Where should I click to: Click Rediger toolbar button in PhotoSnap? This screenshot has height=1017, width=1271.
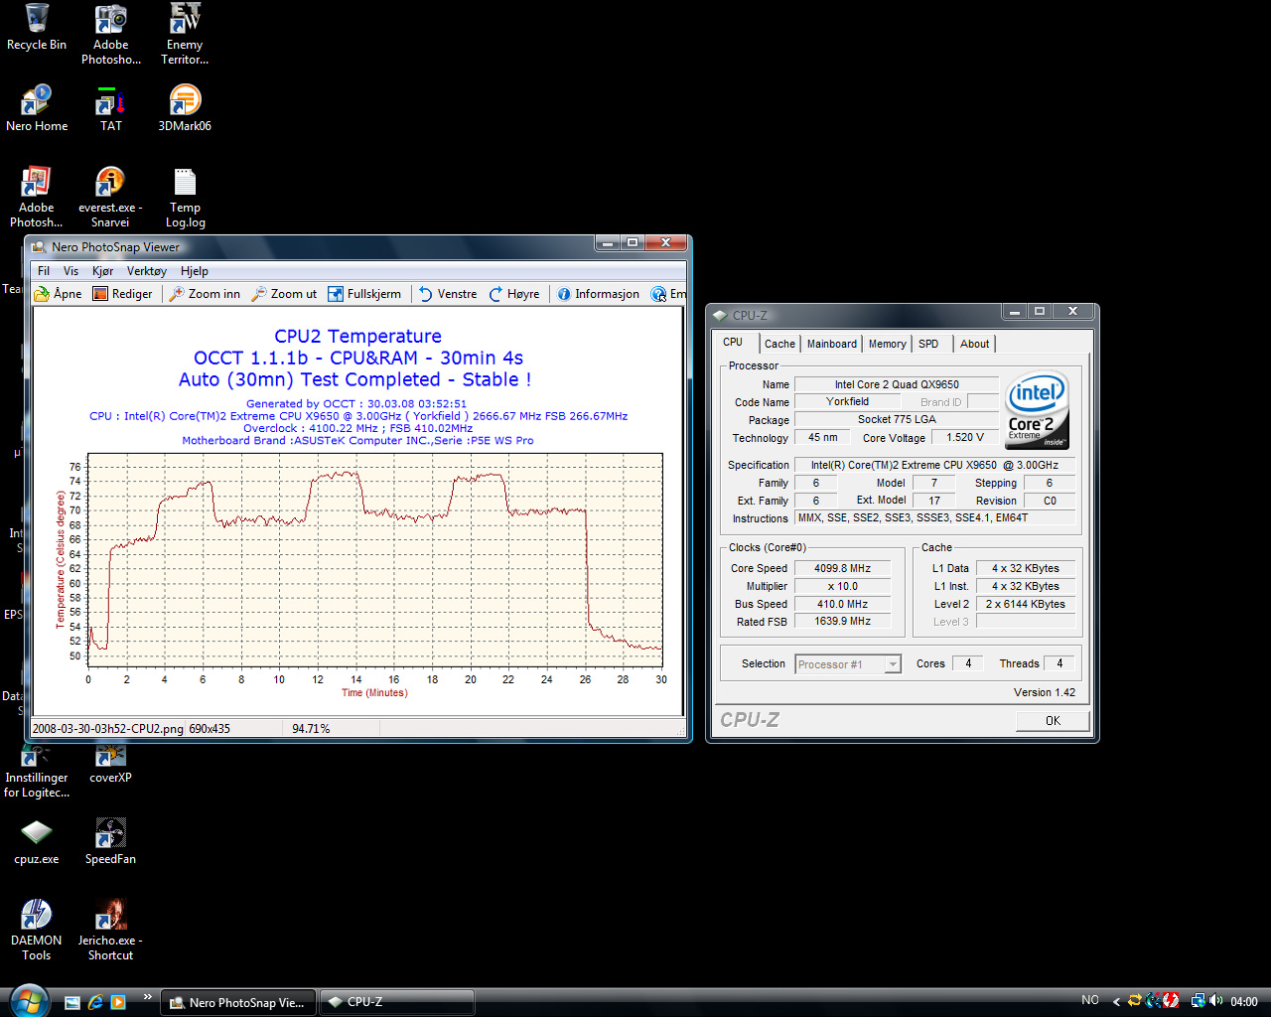(x=122, y=294)
